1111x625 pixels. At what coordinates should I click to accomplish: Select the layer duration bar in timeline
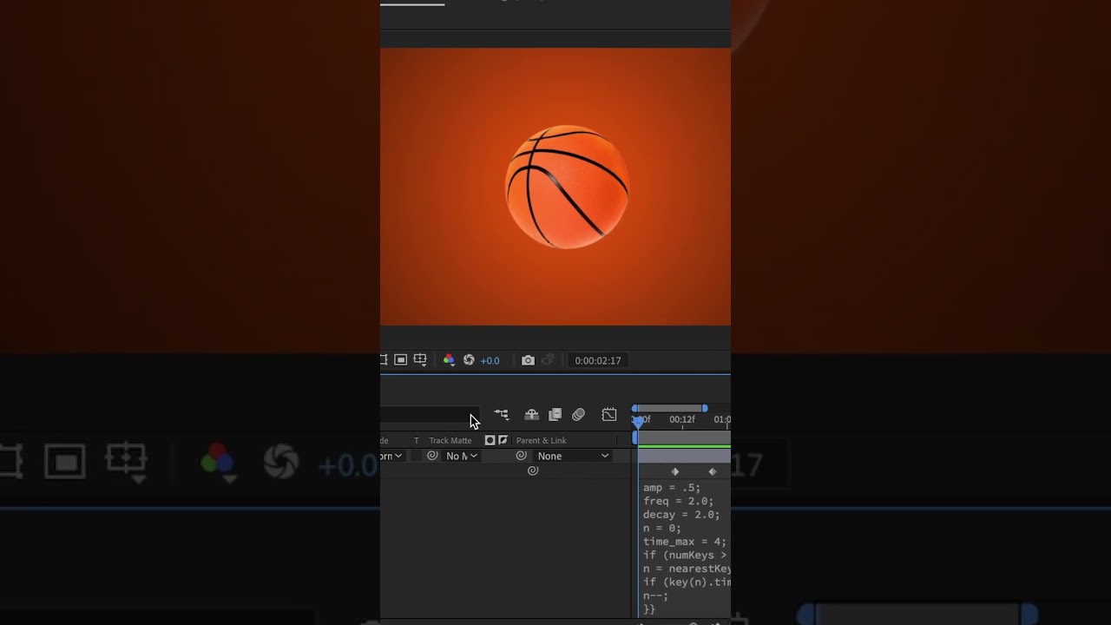coord(684,456)
